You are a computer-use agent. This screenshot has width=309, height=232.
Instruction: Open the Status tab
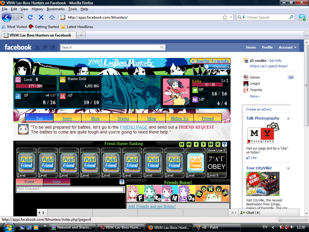click(x=123, y=118)
